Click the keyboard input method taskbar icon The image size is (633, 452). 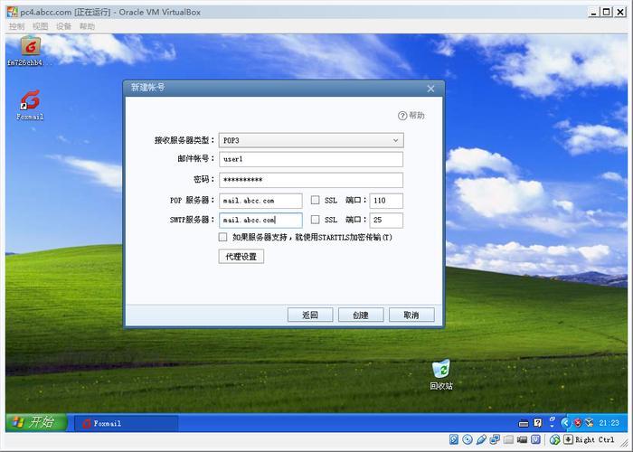(524, 423)
